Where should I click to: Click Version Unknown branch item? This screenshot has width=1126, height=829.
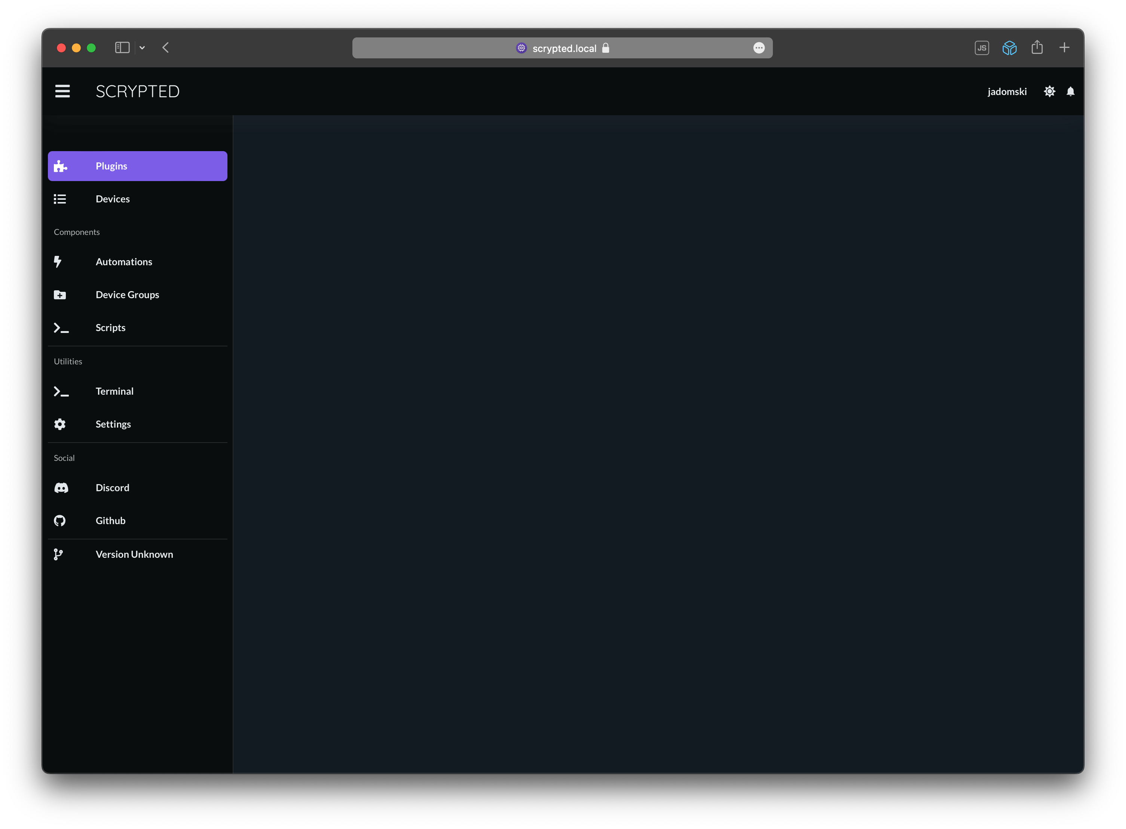coord(134,554)
